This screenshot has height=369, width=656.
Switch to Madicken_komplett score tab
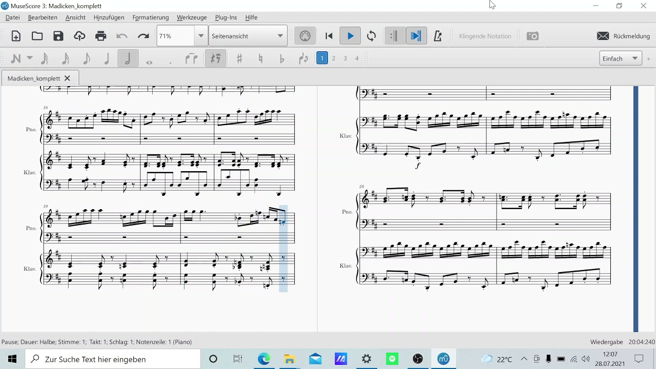pyautogui.click(x=34, y=78)
